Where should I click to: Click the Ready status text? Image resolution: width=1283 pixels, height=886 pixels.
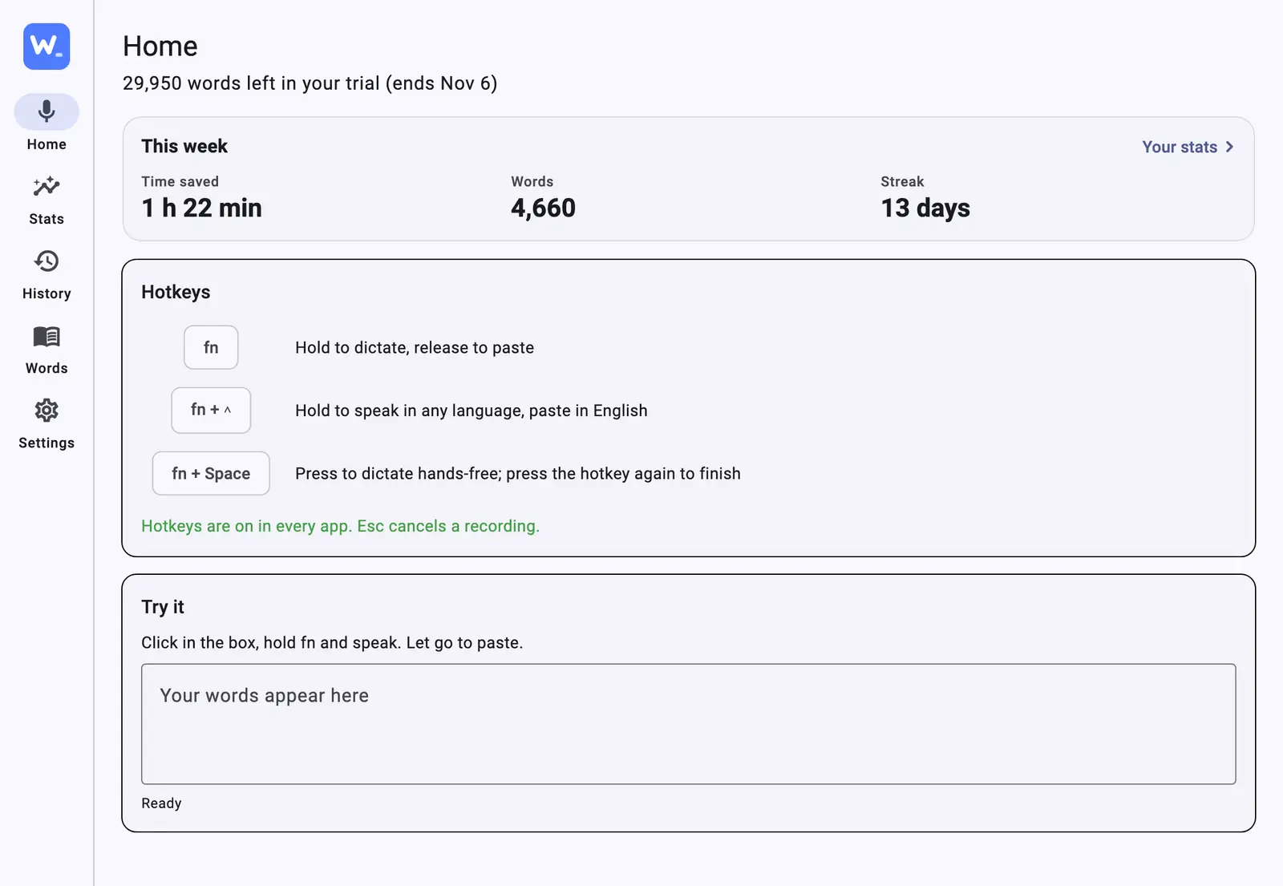click(161, 803)
